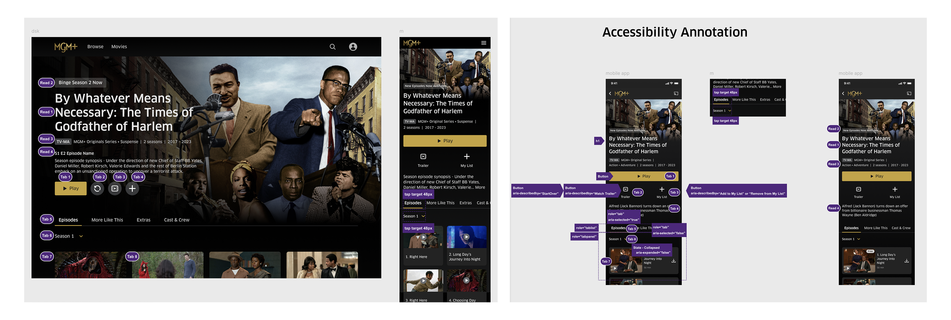Tap Play button in aria-annotated app frame
Screen dimensions: 951x320
coord(644,177)
